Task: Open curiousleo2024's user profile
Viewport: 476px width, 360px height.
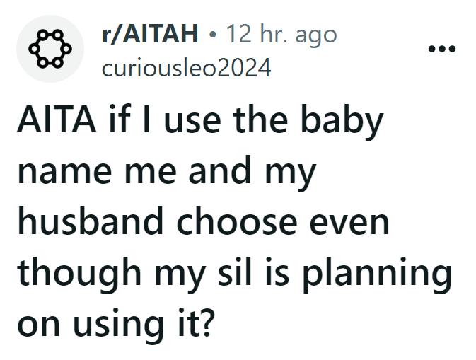Action: 187,68
